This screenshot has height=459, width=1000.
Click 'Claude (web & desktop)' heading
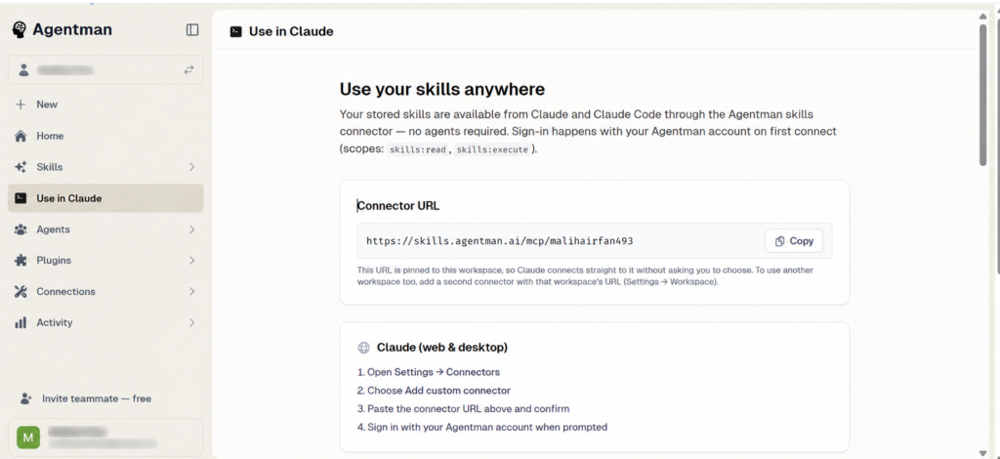click(x=442, y=348)
